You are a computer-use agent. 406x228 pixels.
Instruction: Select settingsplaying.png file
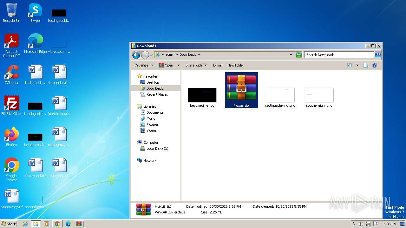[x=280, y=98]
